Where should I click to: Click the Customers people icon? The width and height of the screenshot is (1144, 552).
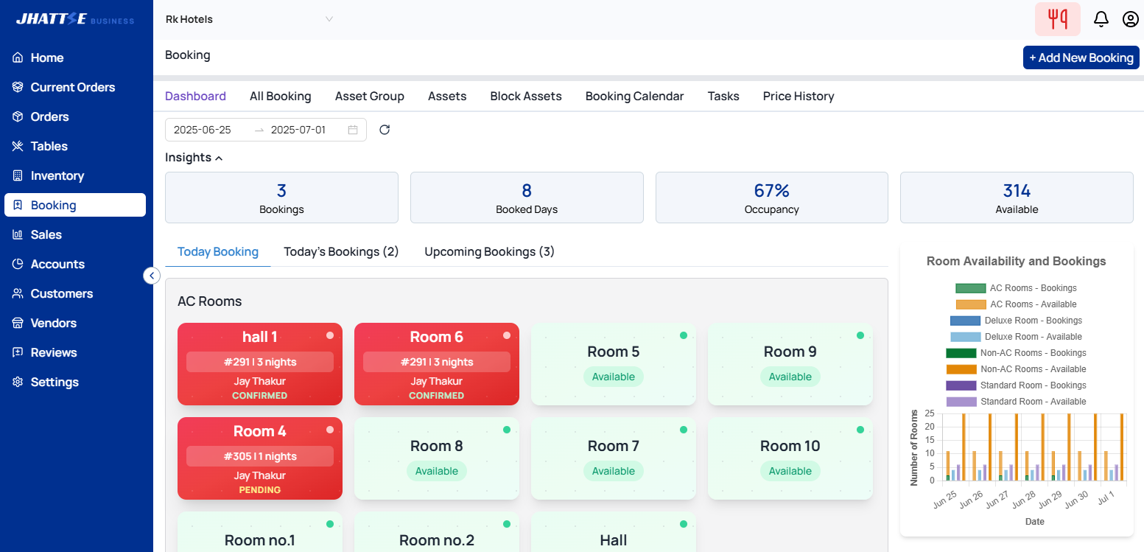tap(18, 293)
